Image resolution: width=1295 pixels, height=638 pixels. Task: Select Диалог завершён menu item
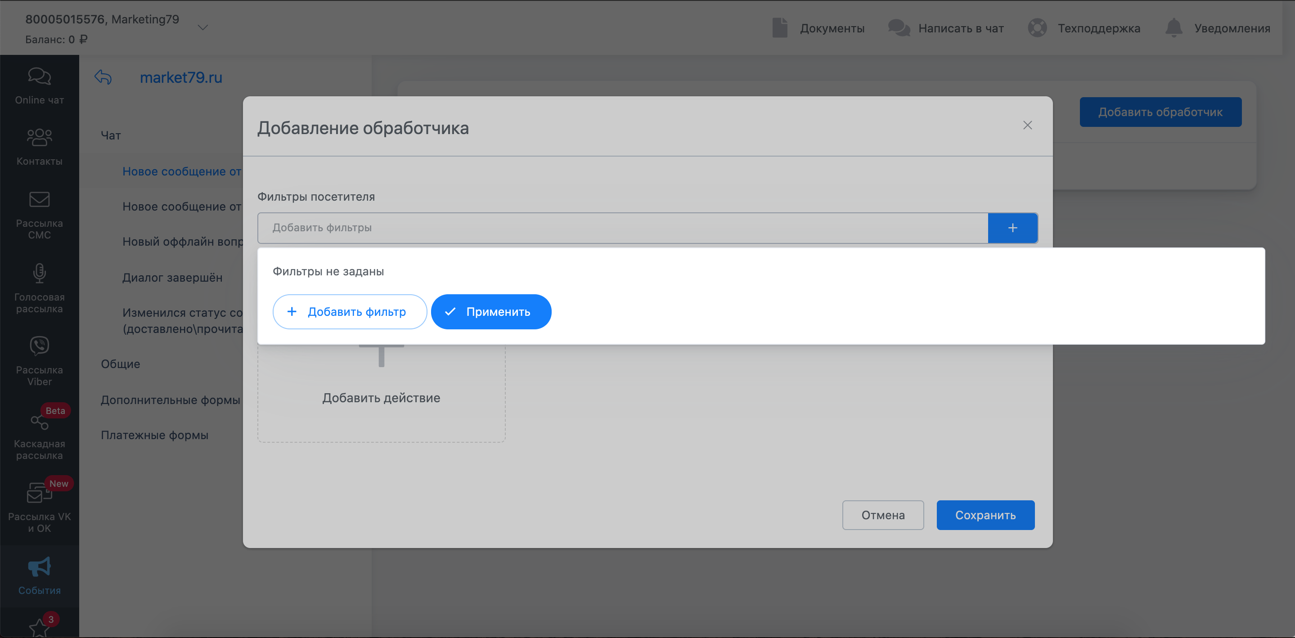(172, 278)
